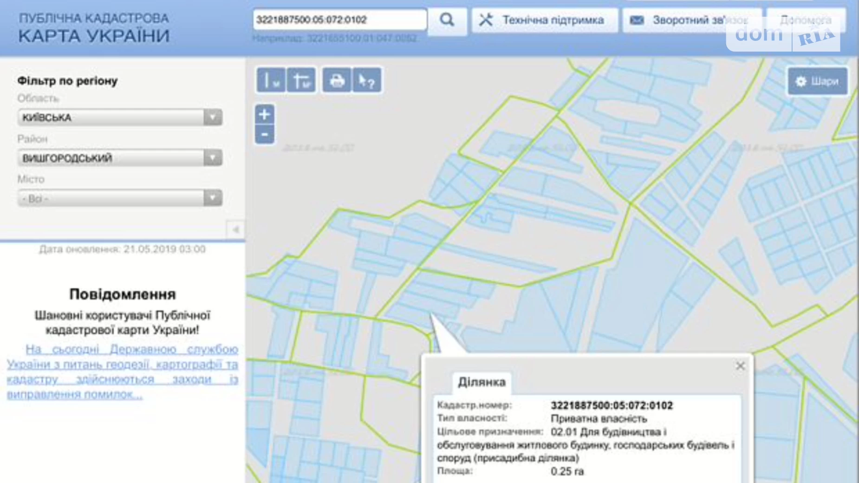Click the Повідомлення heading

(123, 294)
